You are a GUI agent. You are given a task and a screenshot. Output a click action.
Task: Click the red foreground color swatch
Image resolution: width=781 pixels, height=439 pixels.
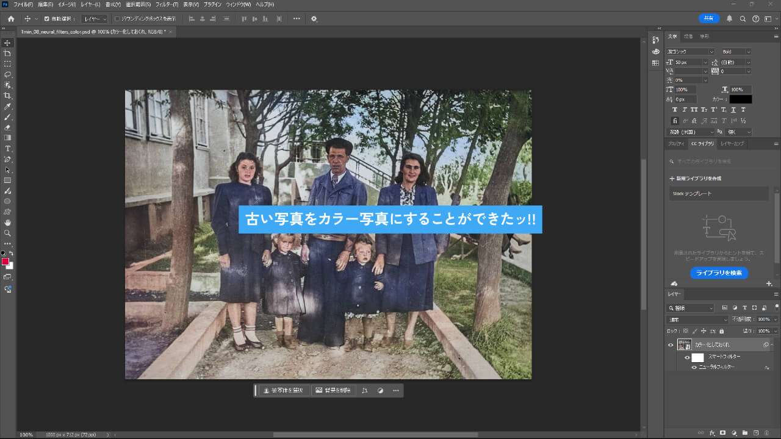point(5,262)
